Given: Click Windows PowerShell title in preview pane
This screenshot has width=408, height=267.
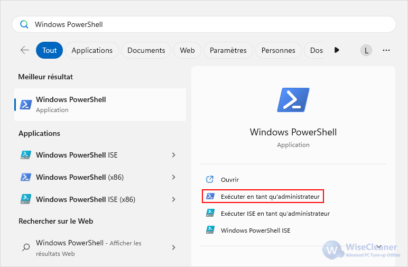Looking at the screenshot, I should [293, 132].
